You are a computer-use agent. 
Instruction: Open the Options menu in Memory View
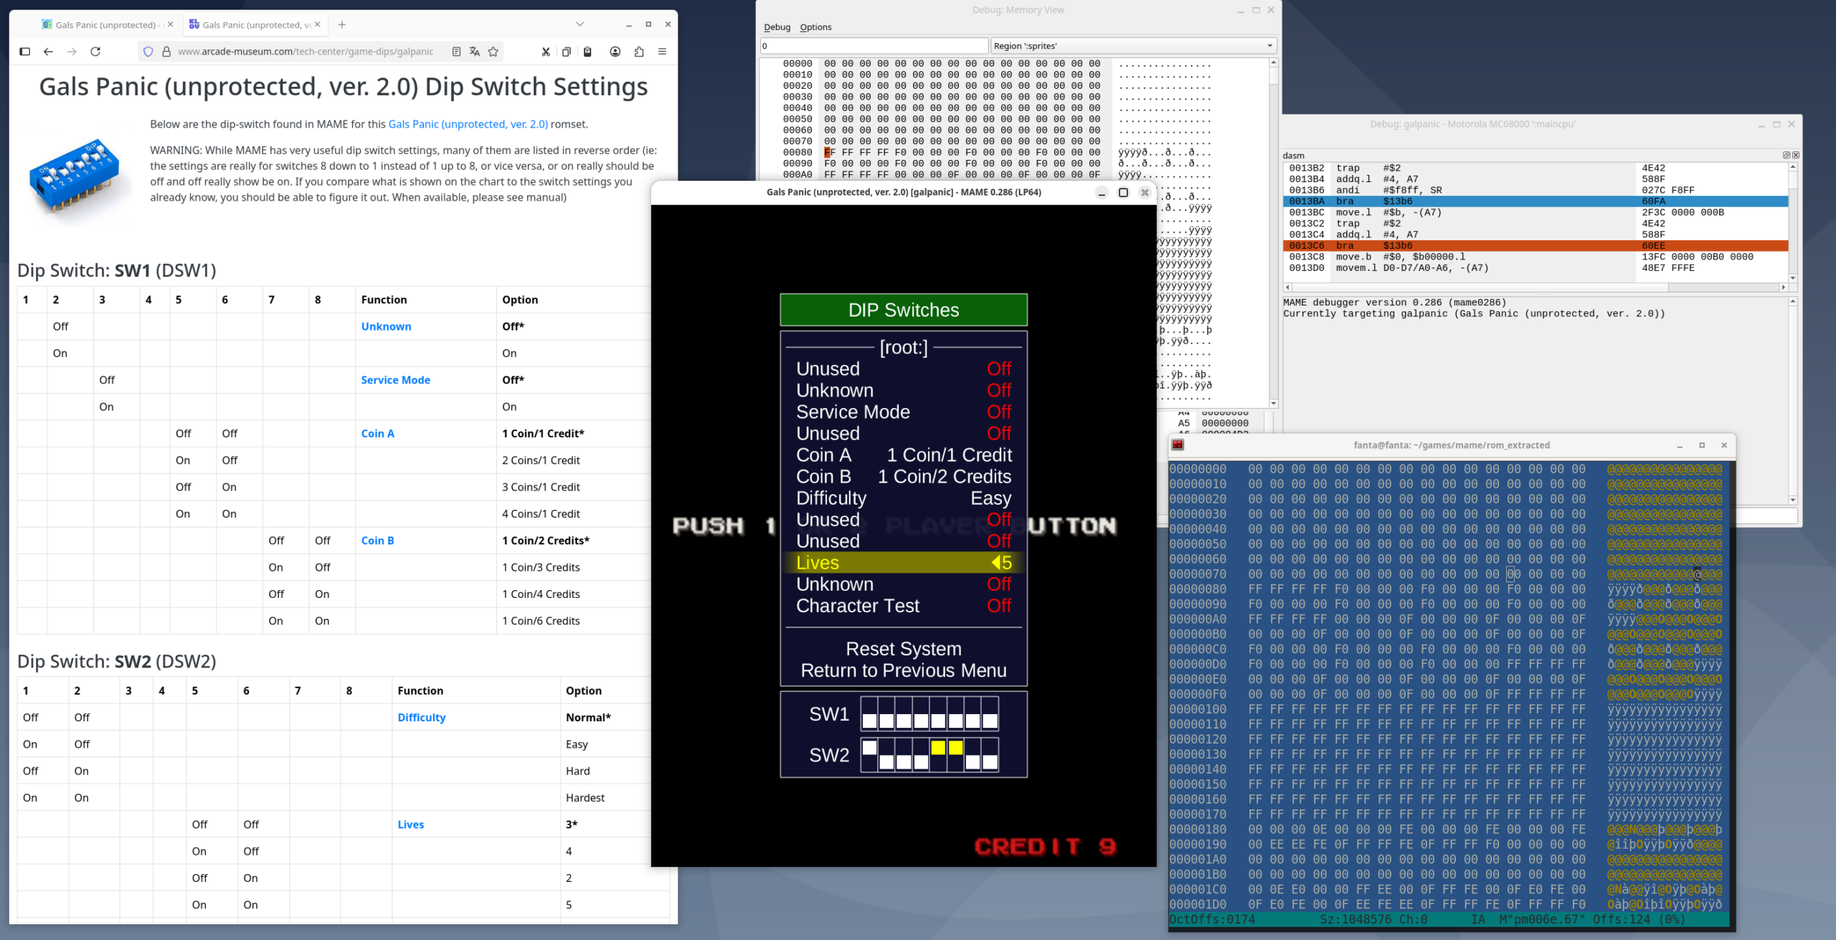point(815,27)
